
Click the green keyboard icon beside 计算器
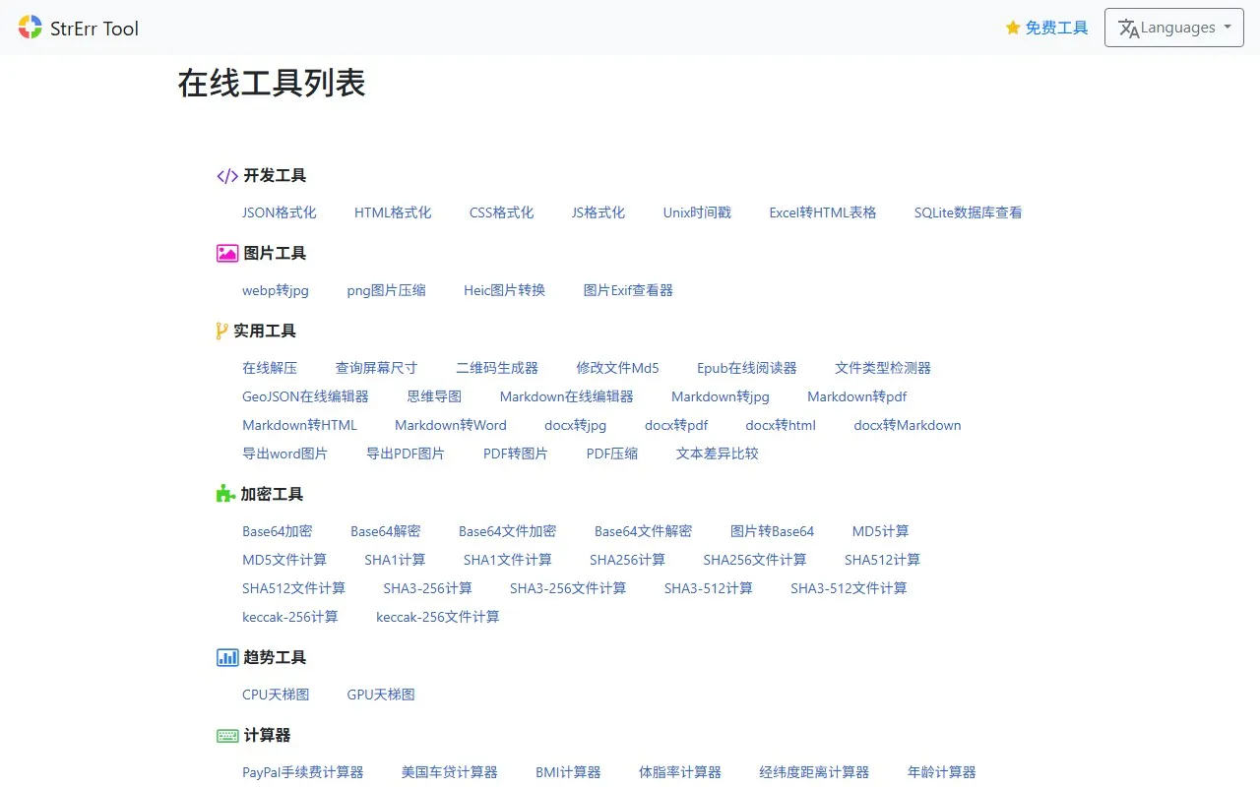[227, 736]
